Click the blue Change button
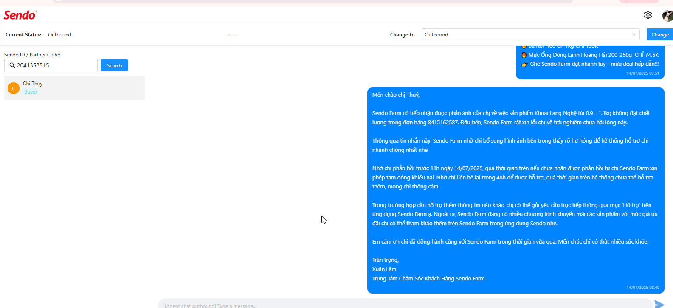This screenshot has height=308, width=673. tap(660, 35)
